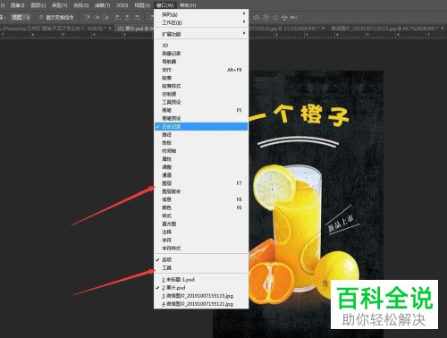Choose 段落样式 from the menu
Image resolution: width=447 pixels, height=338 pixels.
[201, 86]
